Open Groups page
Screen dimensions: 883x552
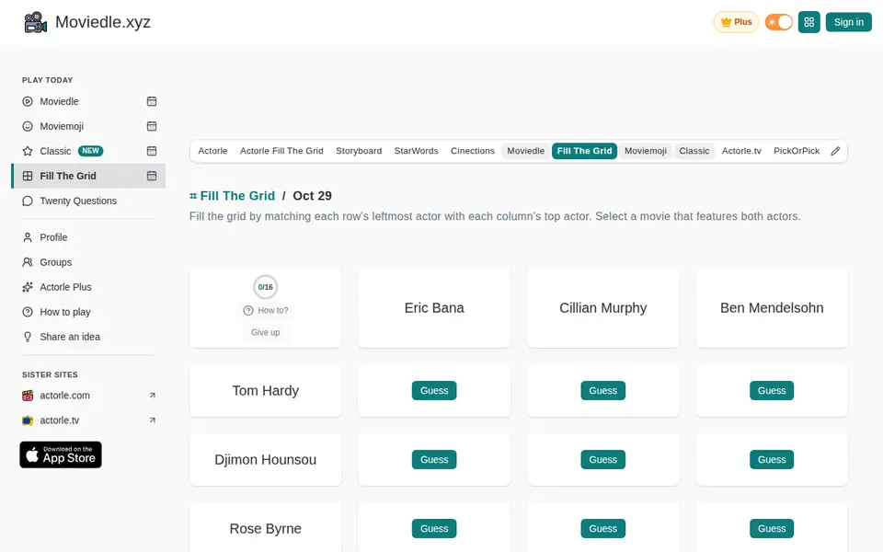tap(56, 262)
